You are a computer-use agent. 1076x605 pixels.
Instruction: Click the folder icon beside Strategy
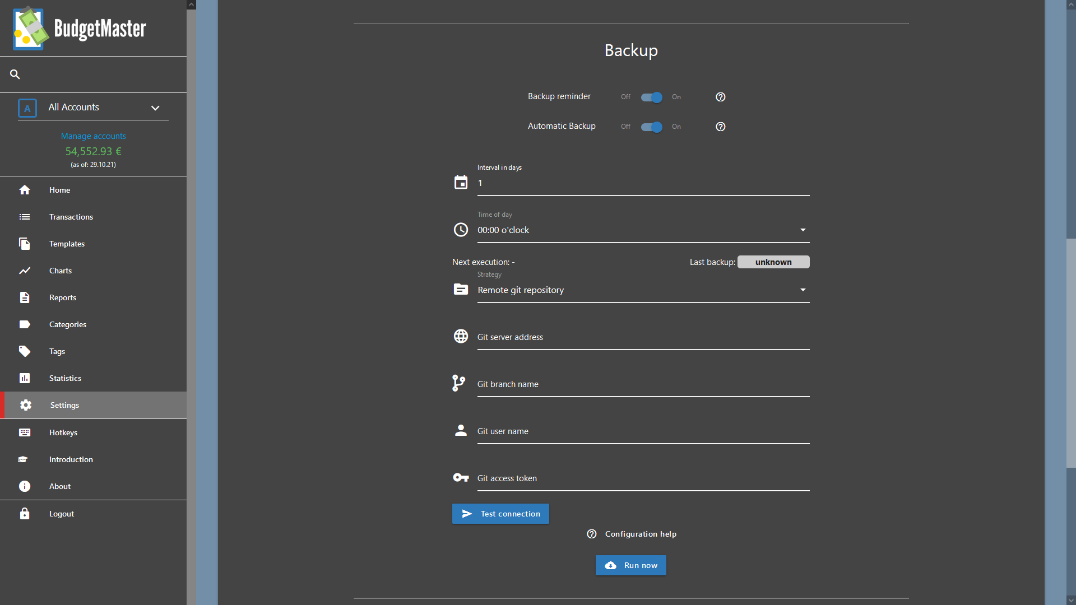coord(461,289)
